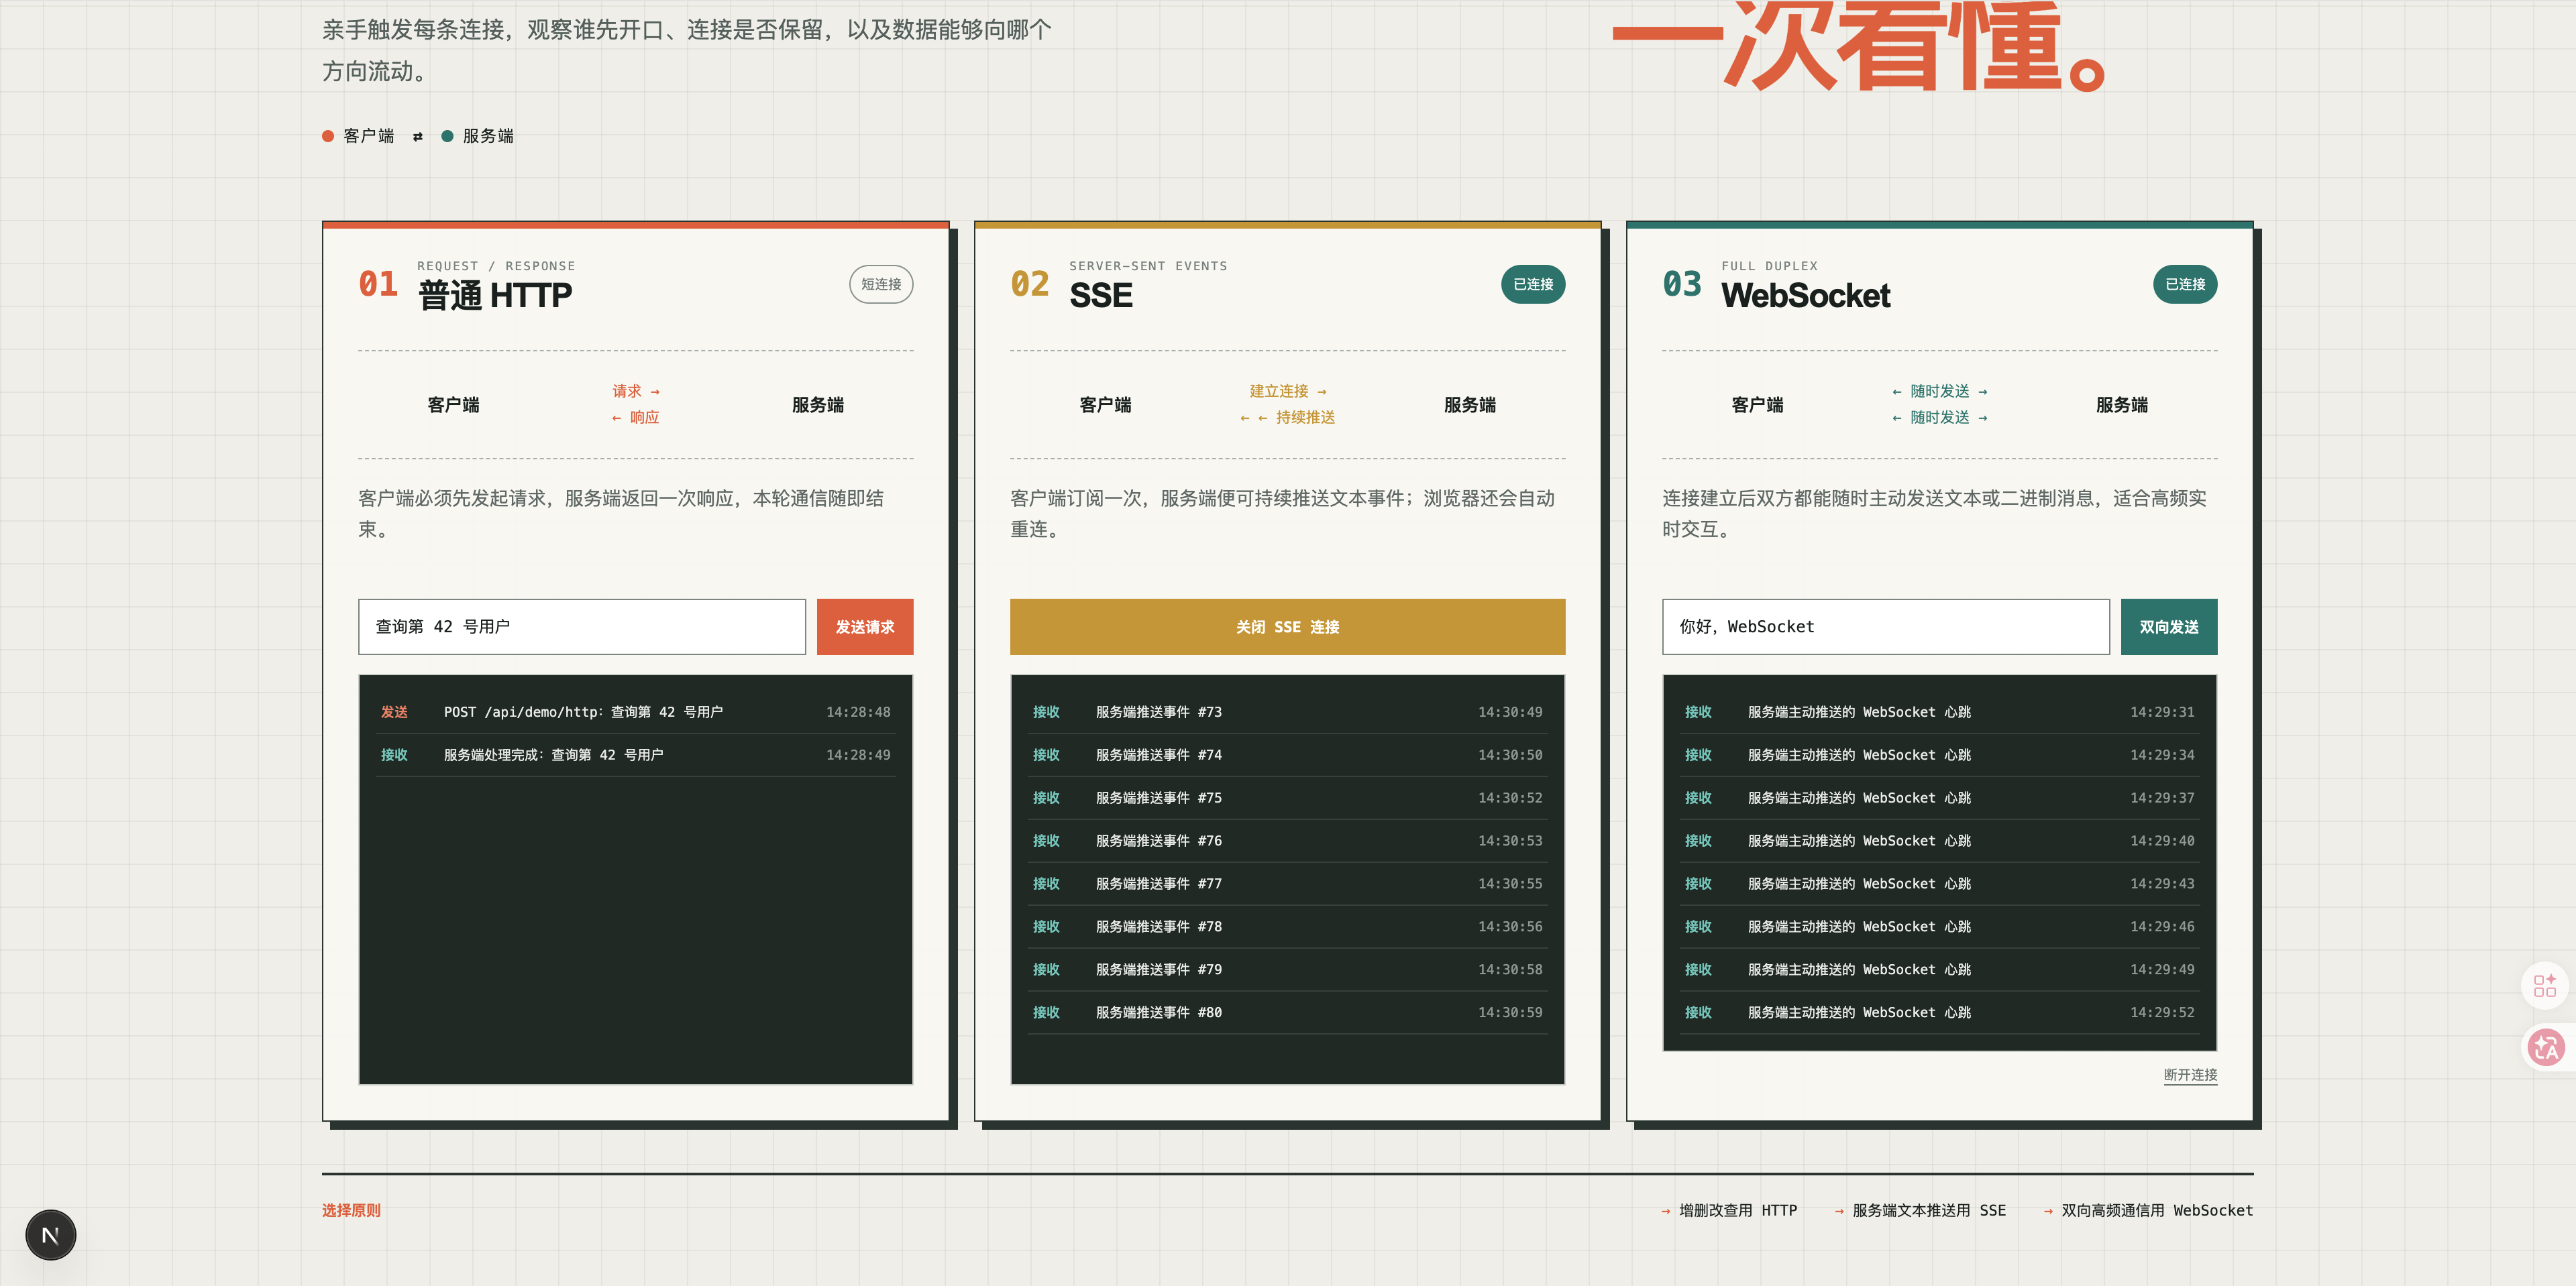Select log row 服务端推送事件 #76
The height and width of the screenshot is (1286, 2576).
[x=1287, y=841]
